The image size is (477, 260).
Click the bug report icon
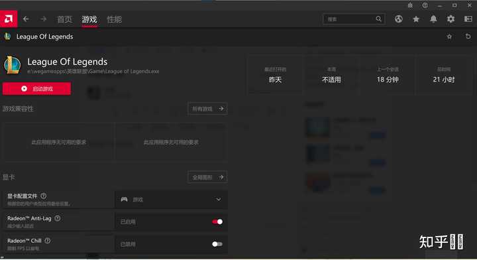click(x=410, y=5)
